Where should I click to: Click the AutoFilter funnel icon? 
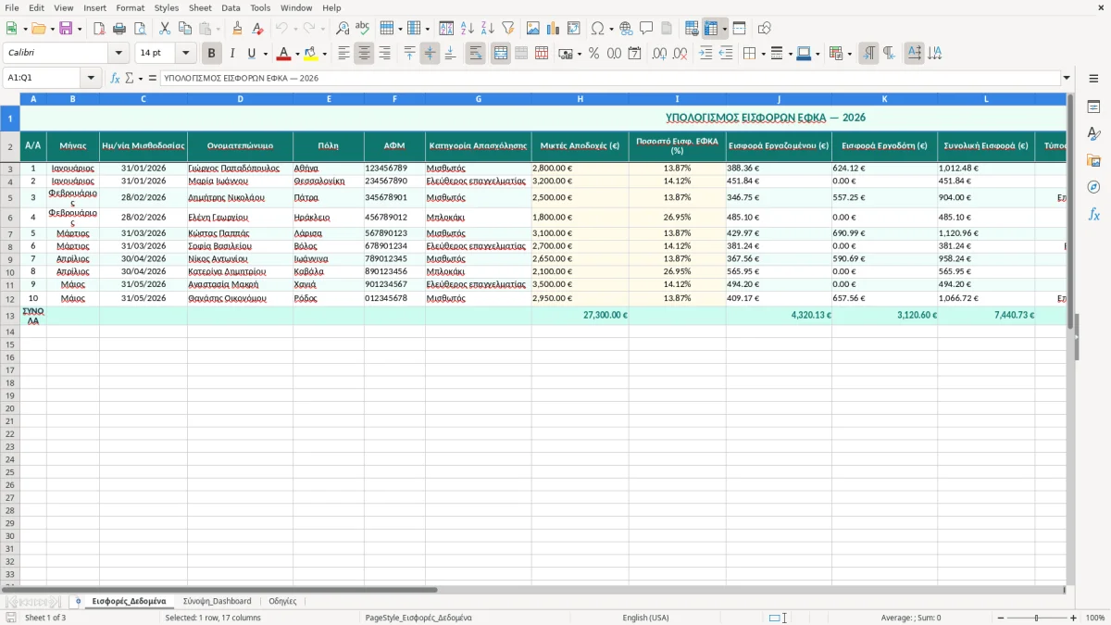pos(507,29)
